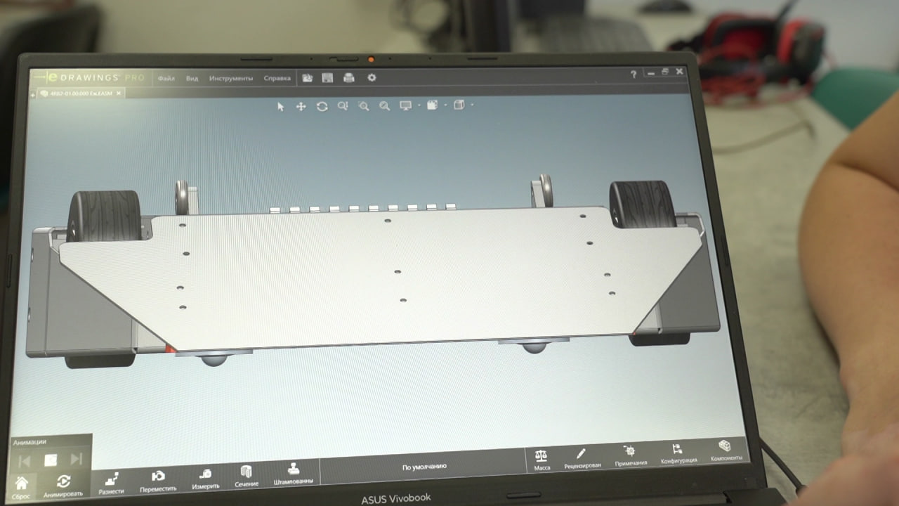Open the Компоненты panel
Image resolution: width=899 pixels, height=506 pixels.
click(725, 450)
